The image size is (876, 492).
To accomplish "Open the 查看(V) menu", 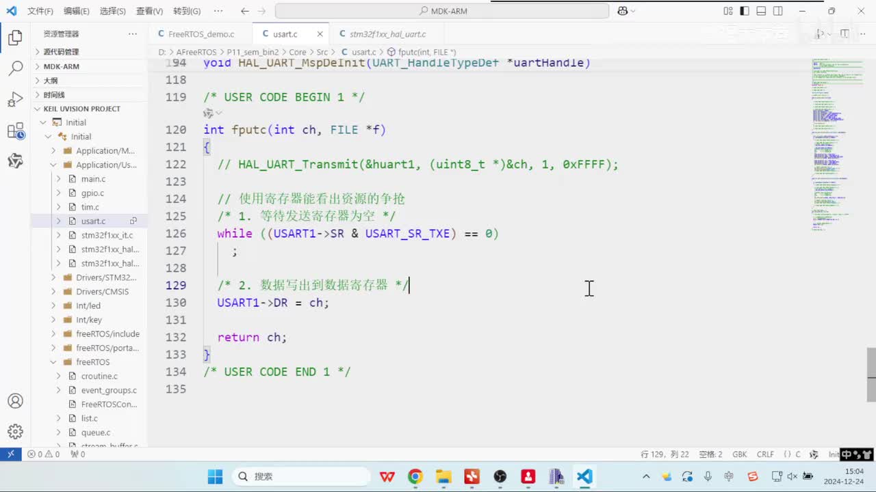I will (149, 11).
